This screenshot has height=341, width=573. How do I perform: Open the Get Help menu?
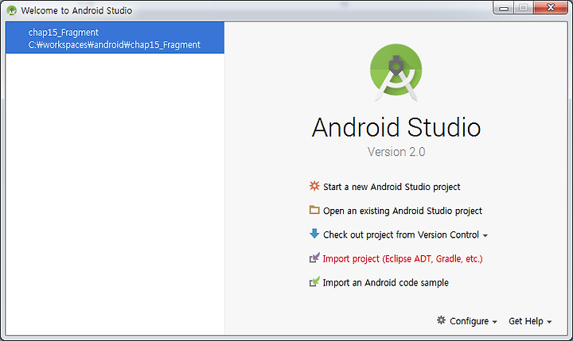(x=530, y=321)
